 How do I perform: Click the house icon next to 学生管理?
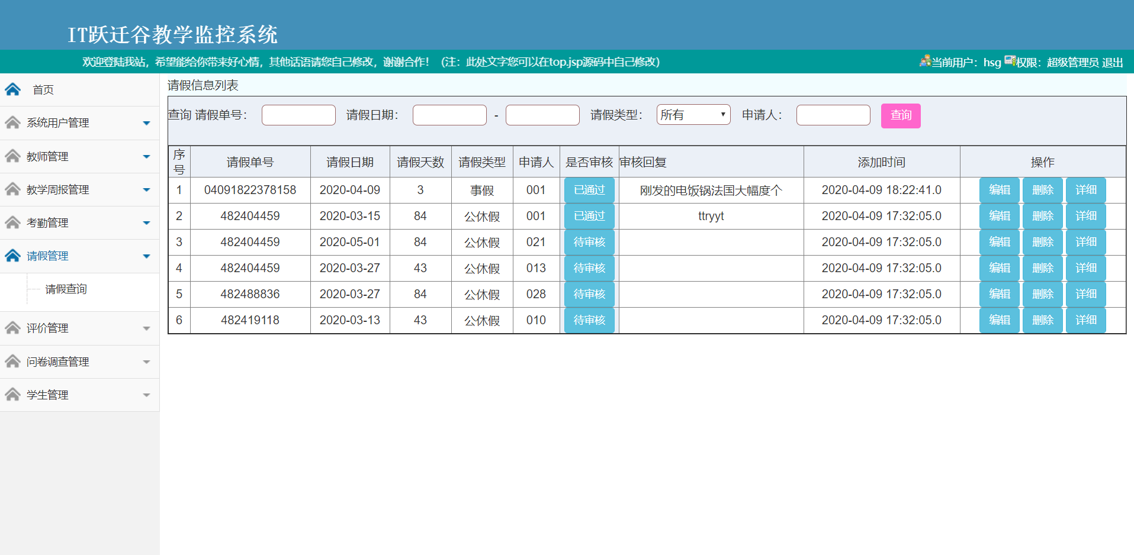point(13,394)
